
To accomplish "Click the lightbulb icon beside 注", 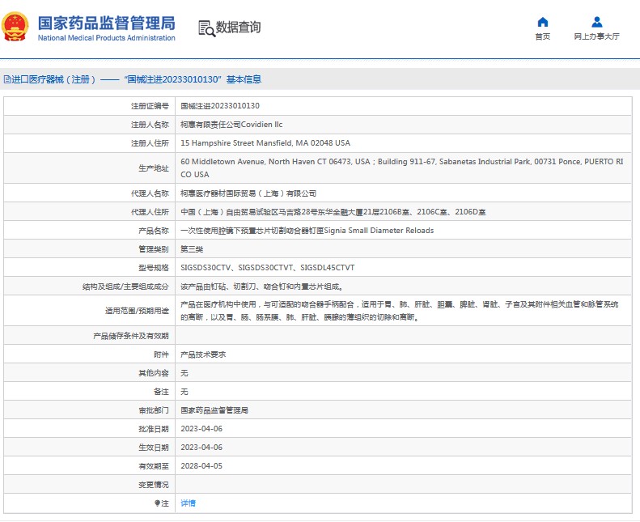I will coord(157,503).
